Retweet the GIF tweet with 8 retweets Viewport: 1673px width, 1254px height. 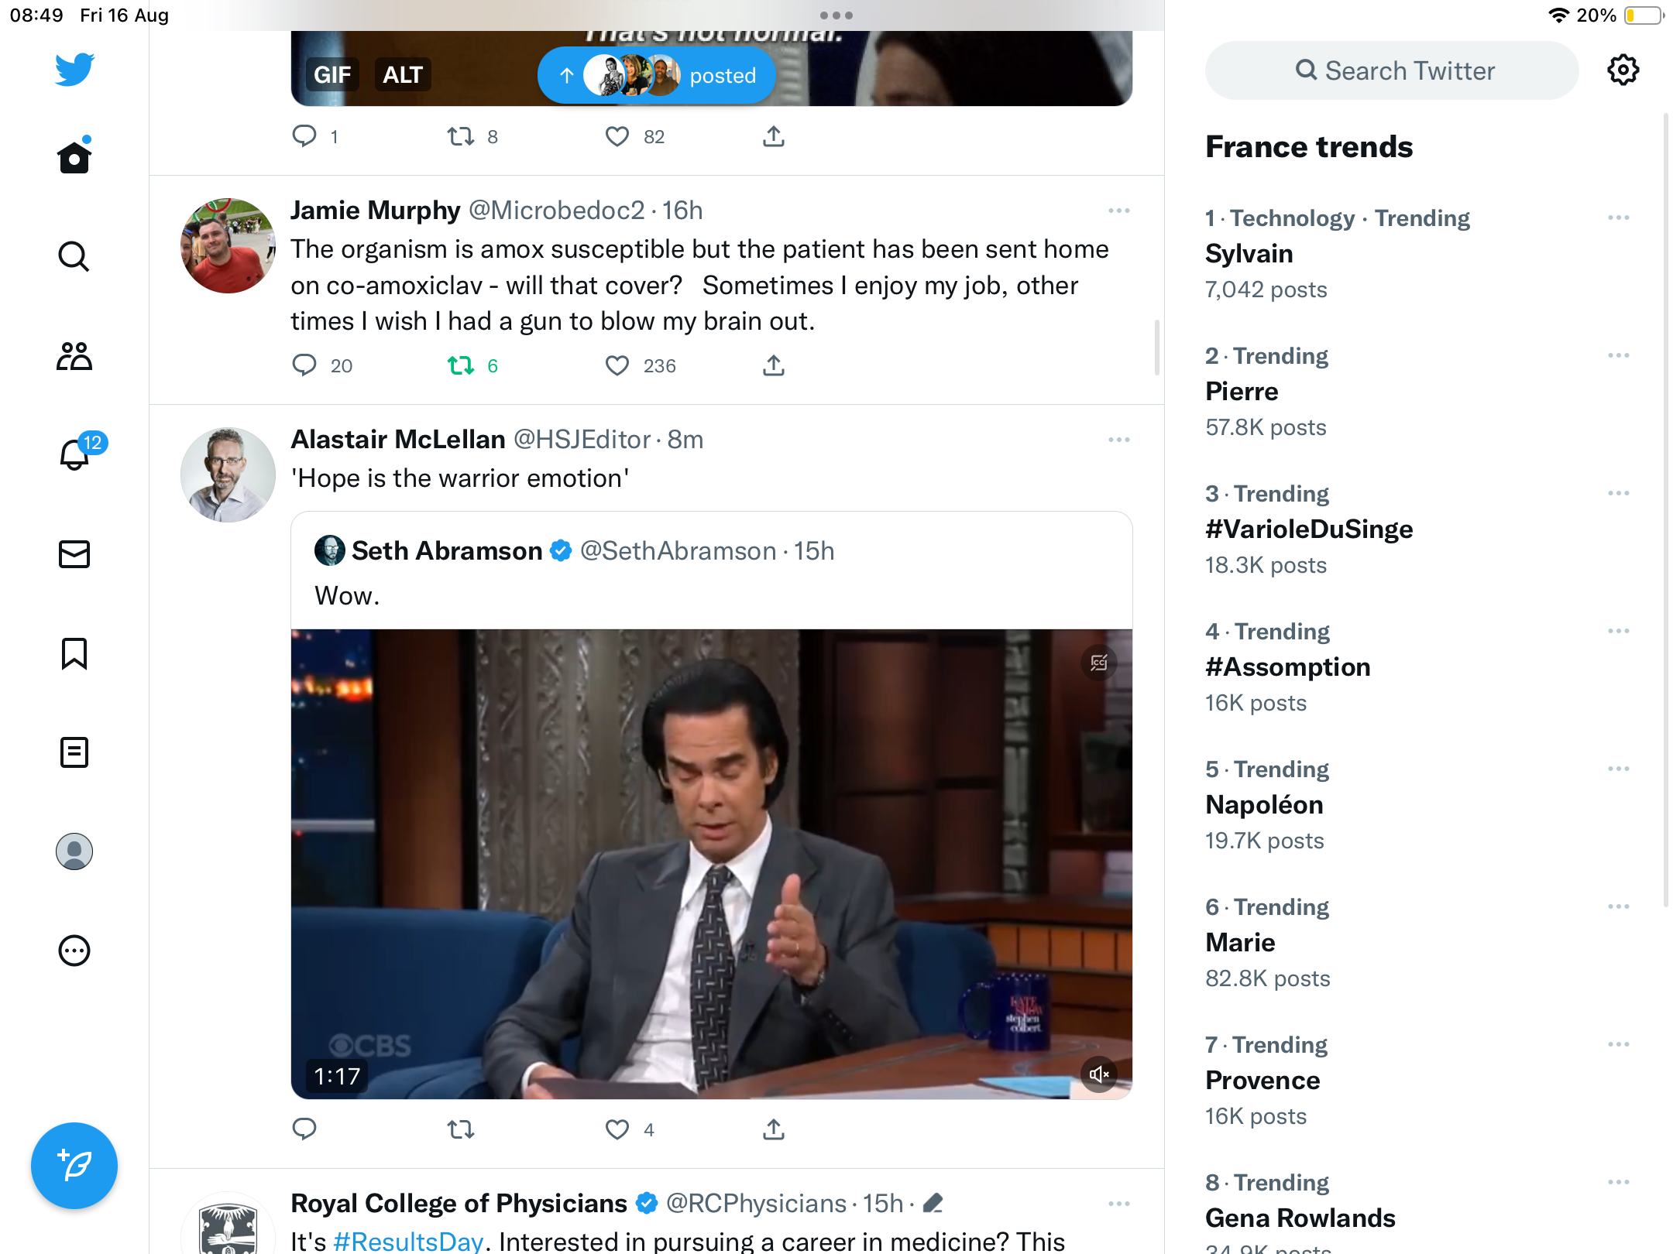[461, 136]
